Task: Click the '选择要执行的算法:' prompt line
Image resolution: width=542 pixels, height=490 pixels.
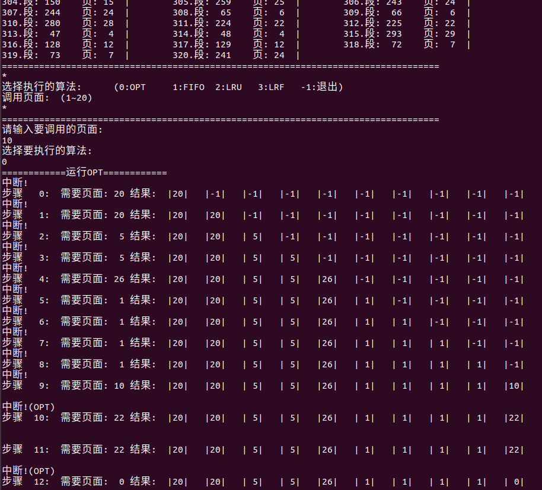Action: pos(47,150)
